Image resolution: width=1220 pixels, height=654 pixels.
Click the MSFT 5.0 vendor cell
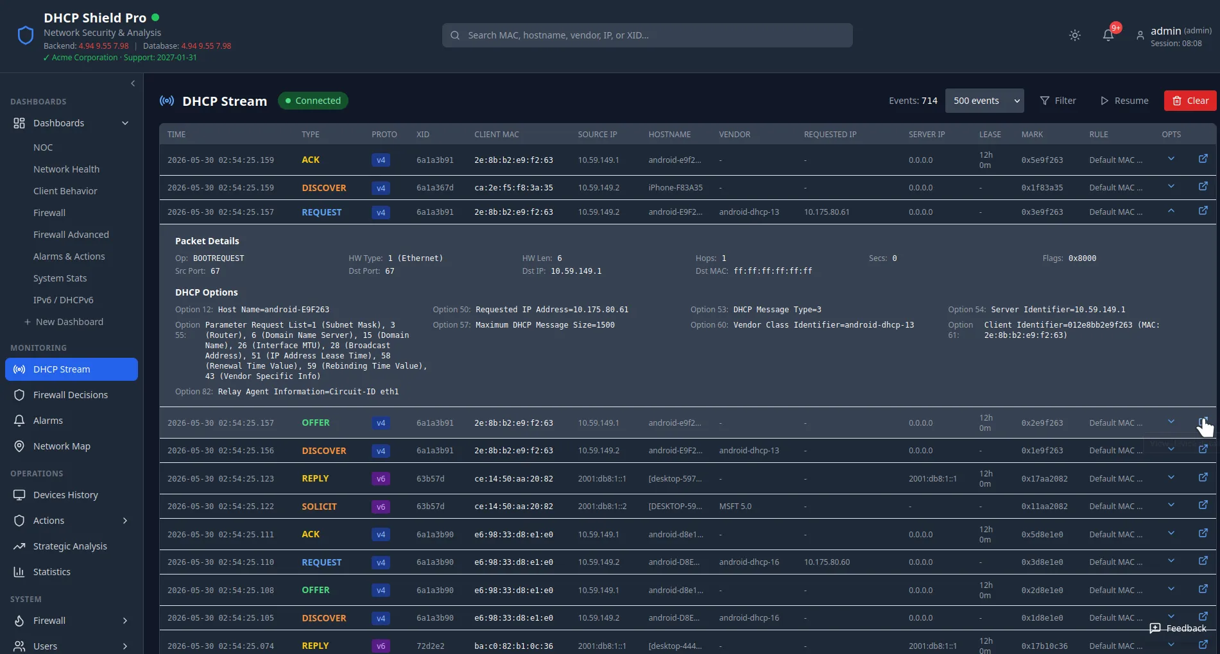pos(735,507)
